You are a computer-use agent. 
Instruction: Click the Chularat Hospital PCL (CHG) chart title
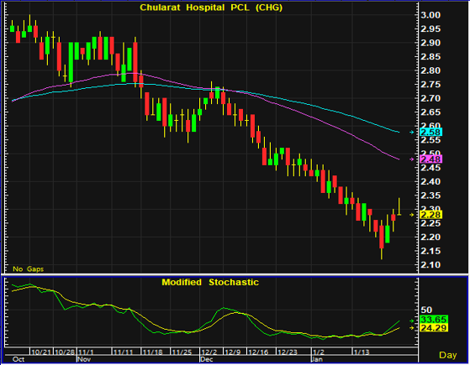[x=211, y=8]
